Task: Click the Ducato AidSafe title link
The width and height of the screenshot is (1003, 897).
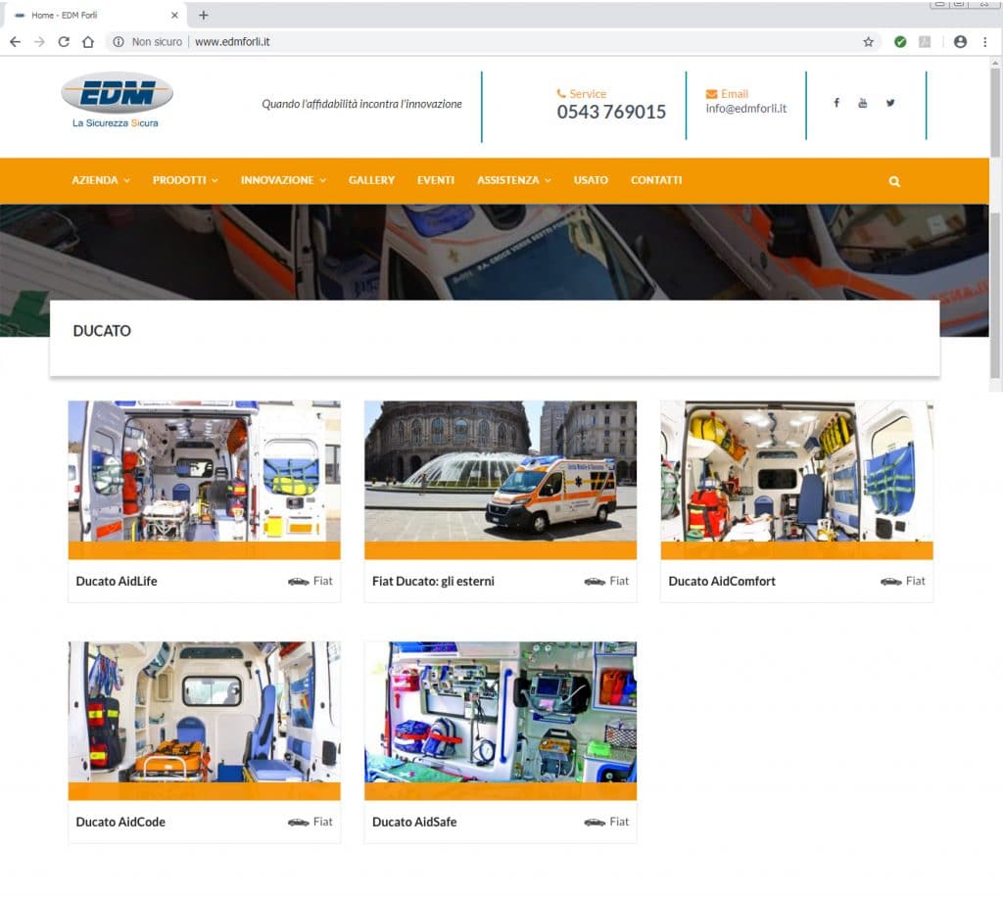Action: tap(414, 823)
